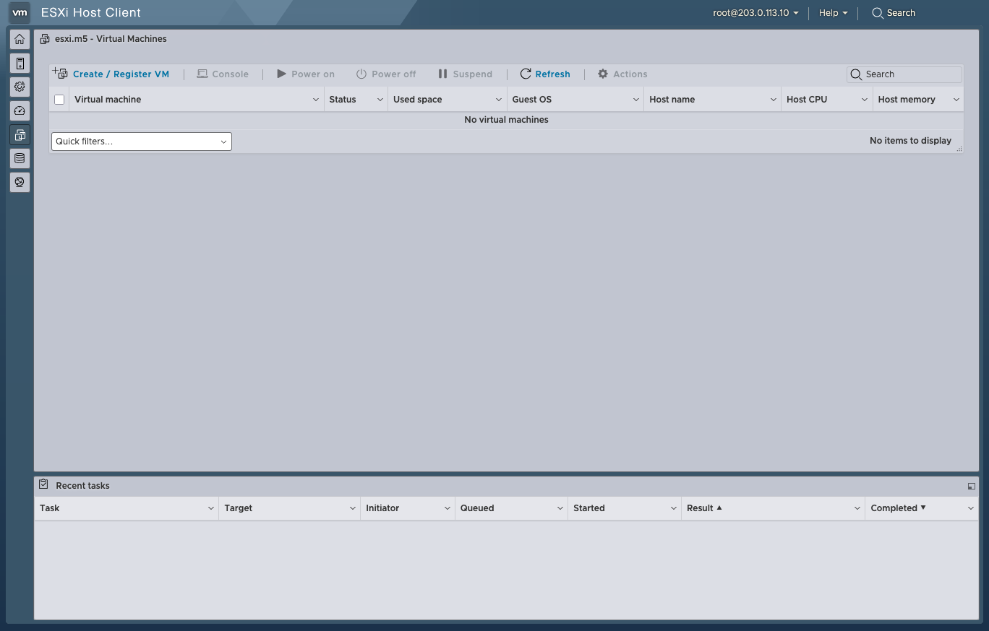The width and height of the screenshot is (989, 631).
Task: Click the Refresh circular arrow icon
Action: click(526, 74)
